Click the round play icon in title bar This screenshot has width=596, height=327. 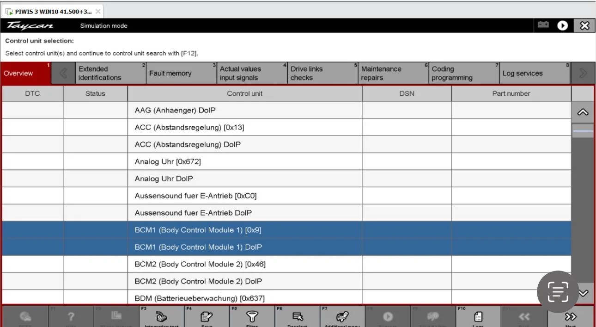coord(562,25)
